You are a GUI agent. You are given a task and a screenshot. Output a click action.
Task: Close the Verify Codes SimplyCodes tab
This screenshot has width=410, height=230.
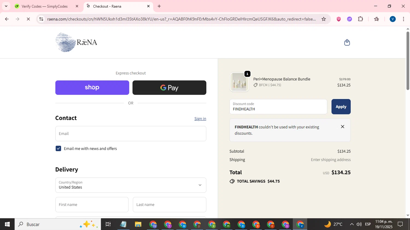(x=77, y=6)
